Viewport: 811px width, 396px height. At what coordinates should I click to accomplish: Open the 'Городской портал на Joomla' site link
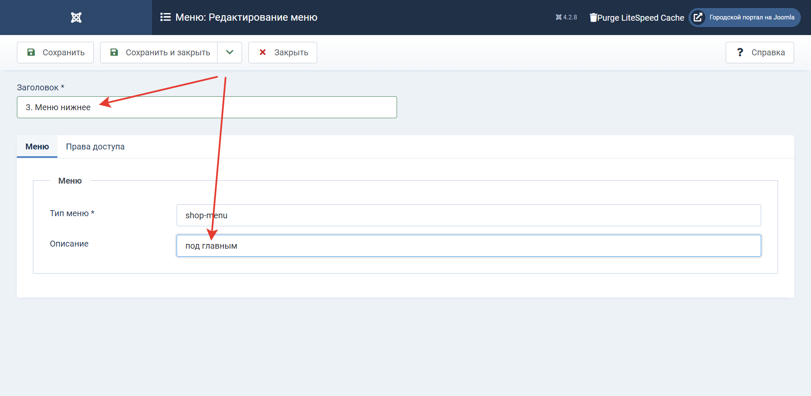click(x=751, y=17)
